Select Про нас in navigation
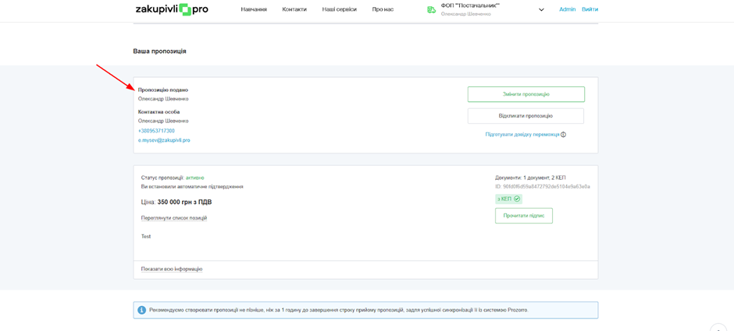 point(383,9)
